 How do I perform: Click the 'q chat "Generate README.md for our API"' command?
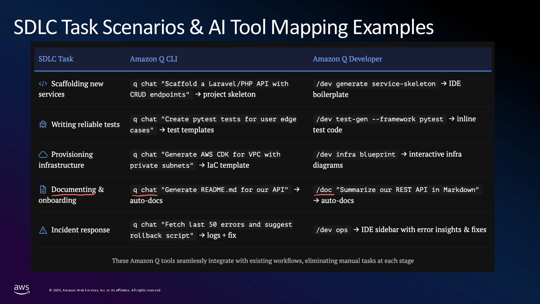pyautogui.click(x=210, y=190)
